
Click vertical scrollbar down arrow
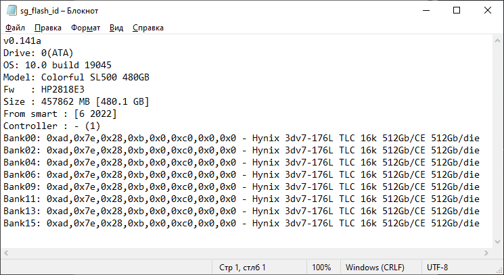point(497,242)
